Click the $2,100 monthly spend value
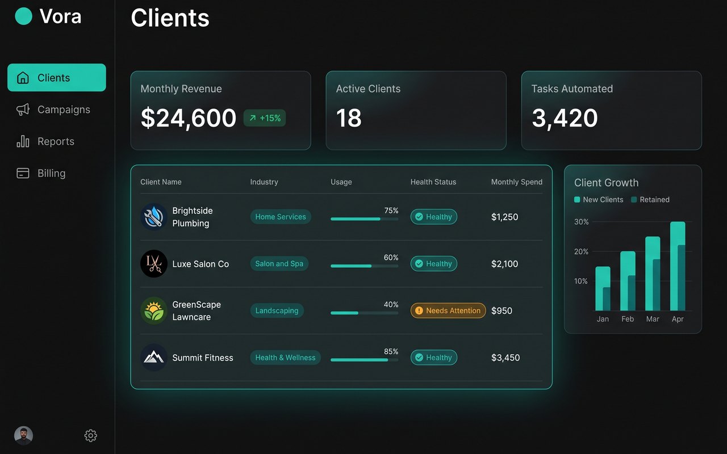Screen dimensions: 727x454 click(x=504, y=264)
